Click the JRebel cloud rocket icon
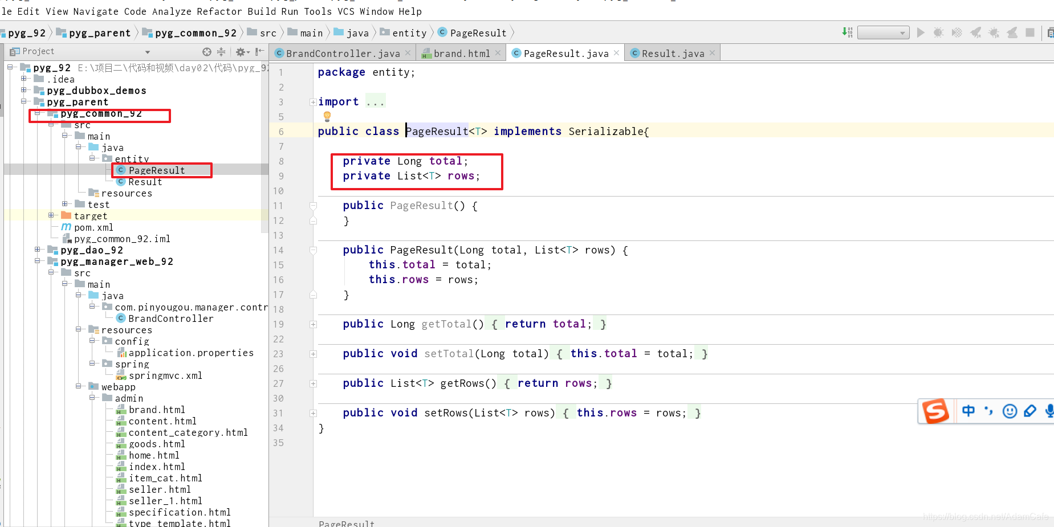Screen dimensions: 1054x527 coord(1012,32)
